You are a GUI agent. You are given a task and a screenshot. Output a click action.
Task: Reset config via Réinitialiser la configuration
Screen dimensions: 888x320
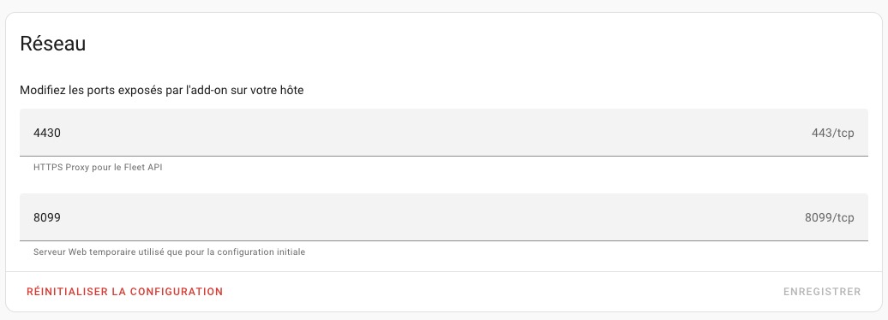(124, 292)
